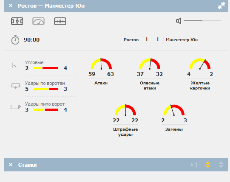Collapse the match panel using arrows icon
This screenshot has width=230, height=182.
tap(221, 6)
